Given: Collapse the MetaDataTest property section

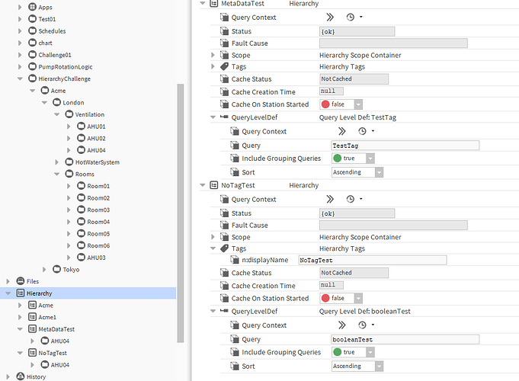Looking at the screenshot, I should pos(202,4).
